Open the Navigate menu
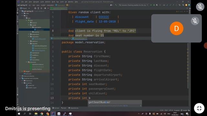The image size is (207, 116). [x=36, y=2]
